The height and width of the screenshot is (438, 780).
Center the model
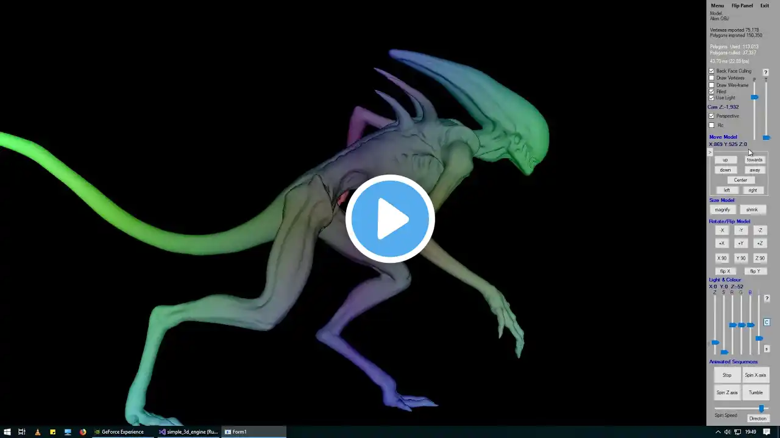(x=740, y=180)
